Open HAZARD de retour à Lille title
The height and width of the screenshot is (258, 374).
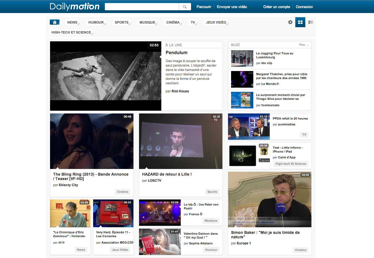click(167, 174)
